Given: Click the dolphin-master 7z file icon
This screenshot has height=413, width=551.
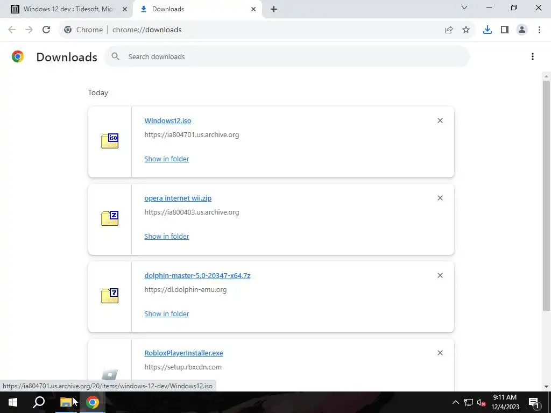Looking at the screenshot, I should coord(110,296).
